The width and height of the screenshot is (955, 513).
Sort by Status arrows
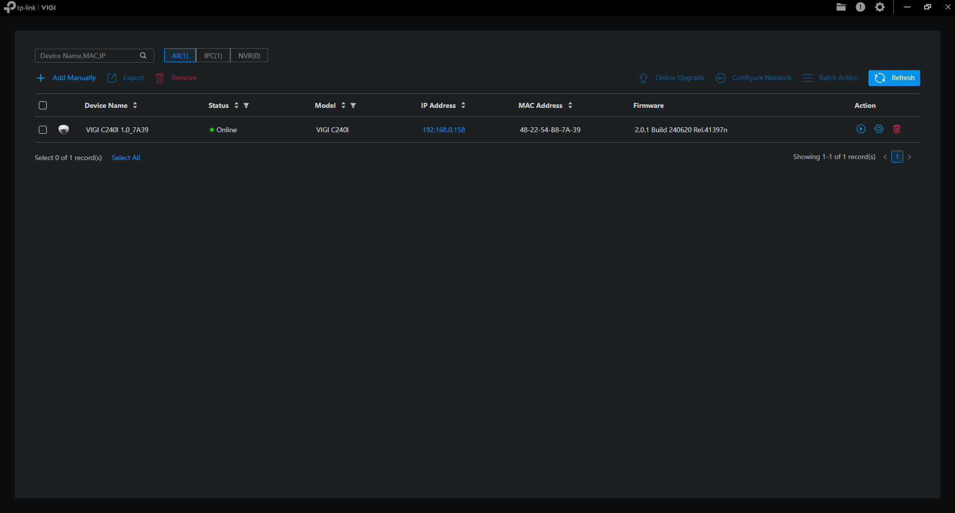coord(236,105)
